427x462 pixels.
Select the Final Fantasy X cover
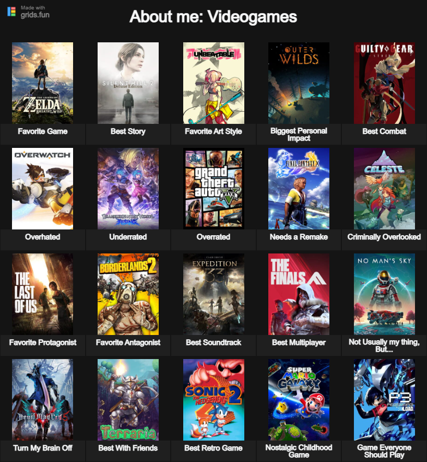coord(299,189)
